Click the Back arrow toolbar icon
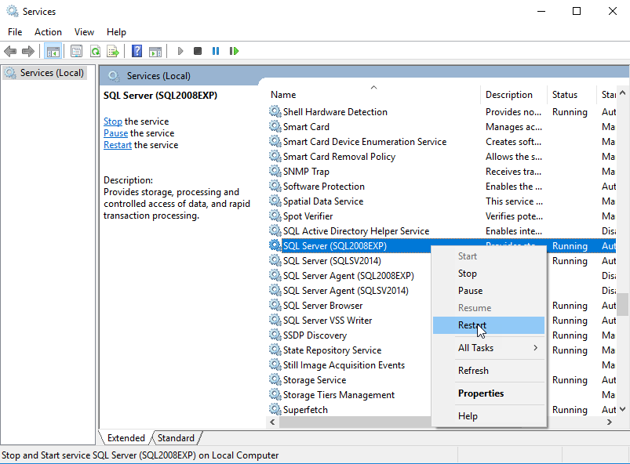The width and height of the screenshot is (630, 464). (x=10, y=51)
